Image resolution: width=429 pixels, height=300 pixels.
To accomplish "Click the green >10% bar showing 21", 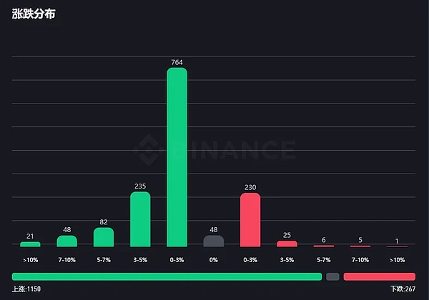I will [x=31, y=244].
